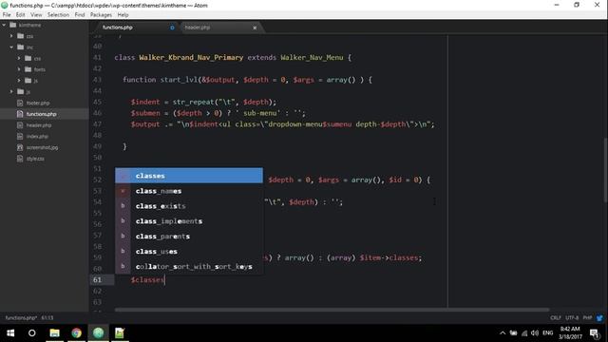Click the battery icon in system tray
The height and width of the screenshot is (342, 608).
[513, 333]
